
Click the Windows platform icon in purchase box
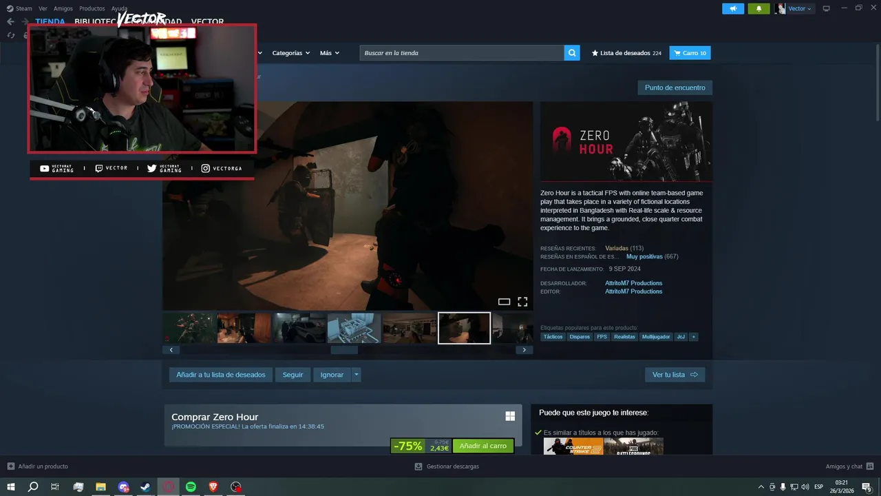point(510,416)
